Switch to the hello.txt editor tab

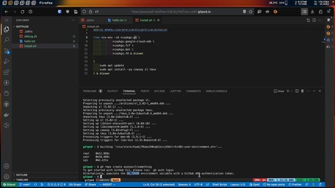(x=119, y=20)
